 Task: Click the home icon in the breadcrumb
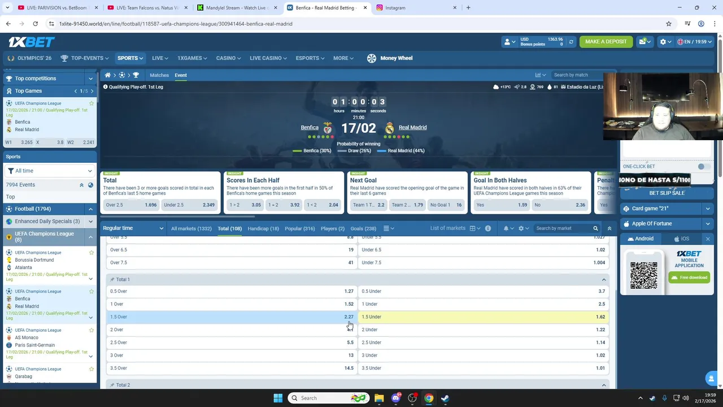[107, 75]
